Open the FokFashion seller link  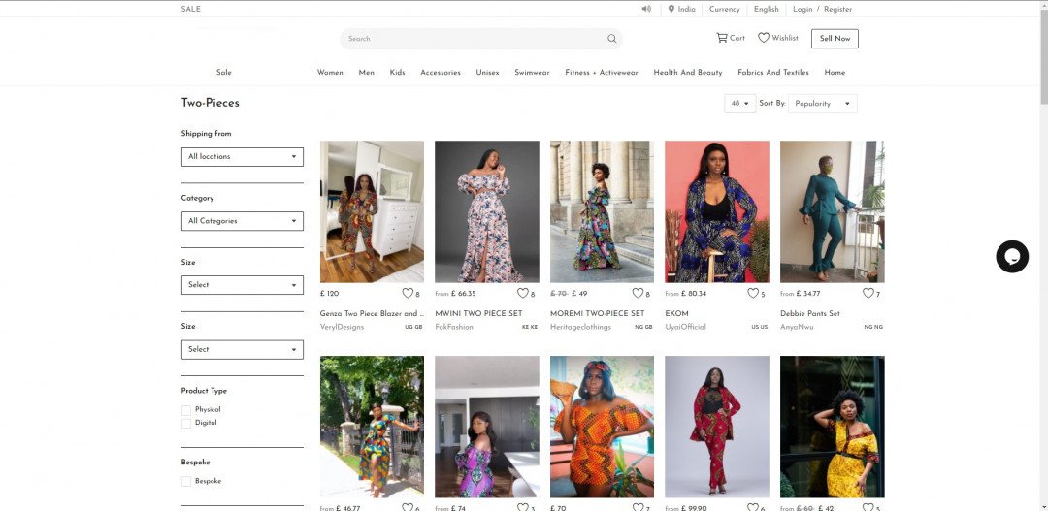pyautogui.click(x=454, y=328)
